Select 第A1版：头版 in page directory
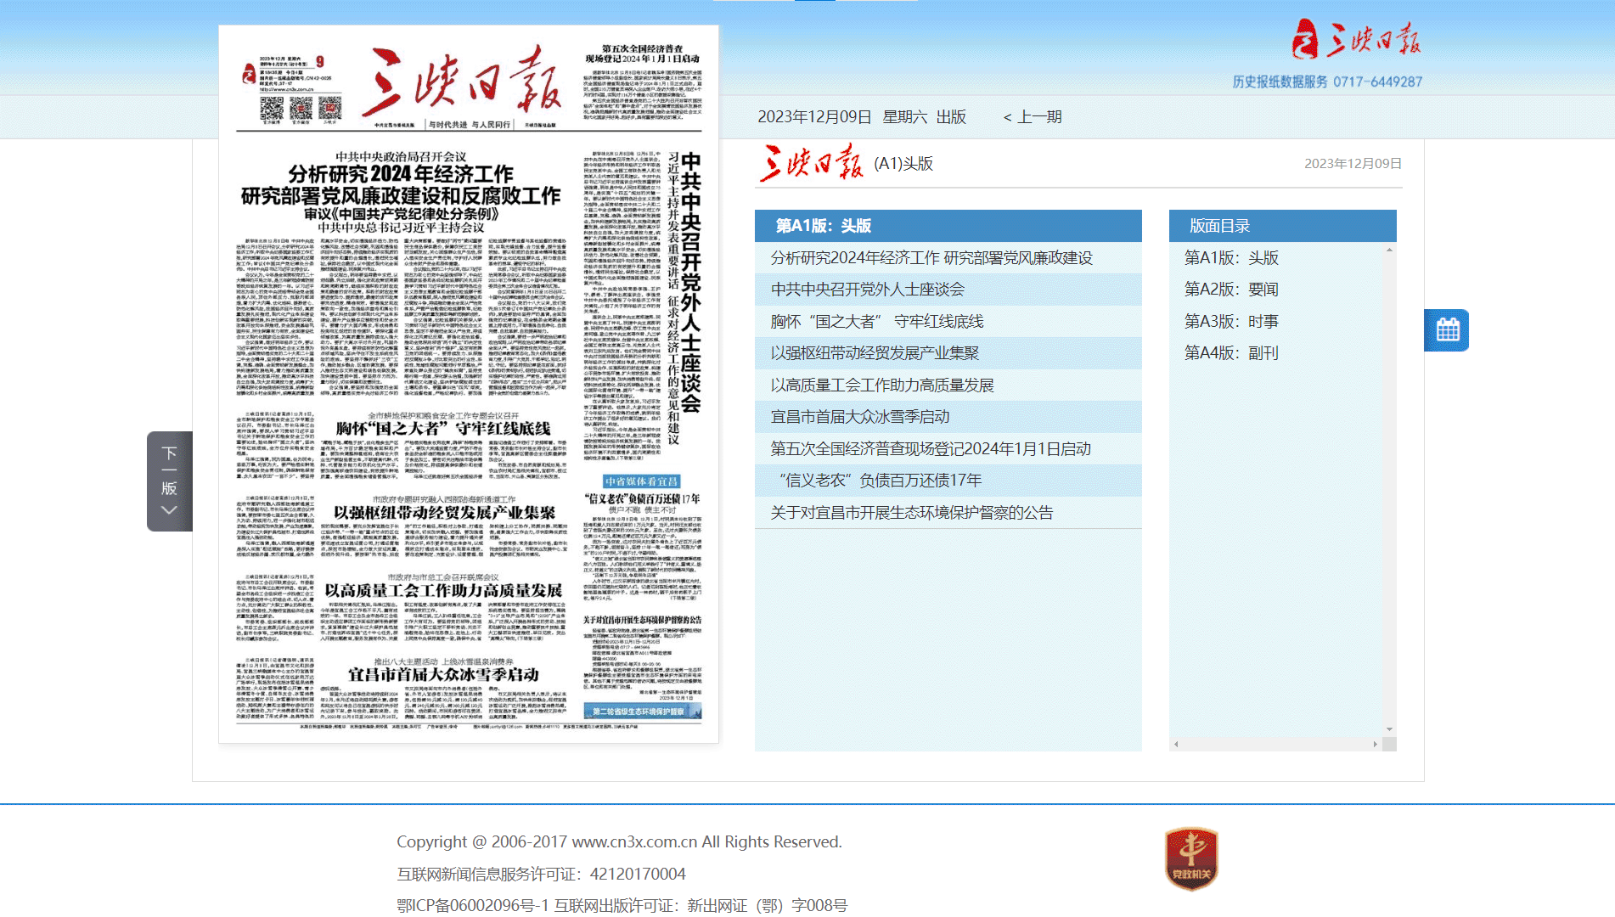The height and width of the screenshot is (917, 1615). tap(1231, 258)
